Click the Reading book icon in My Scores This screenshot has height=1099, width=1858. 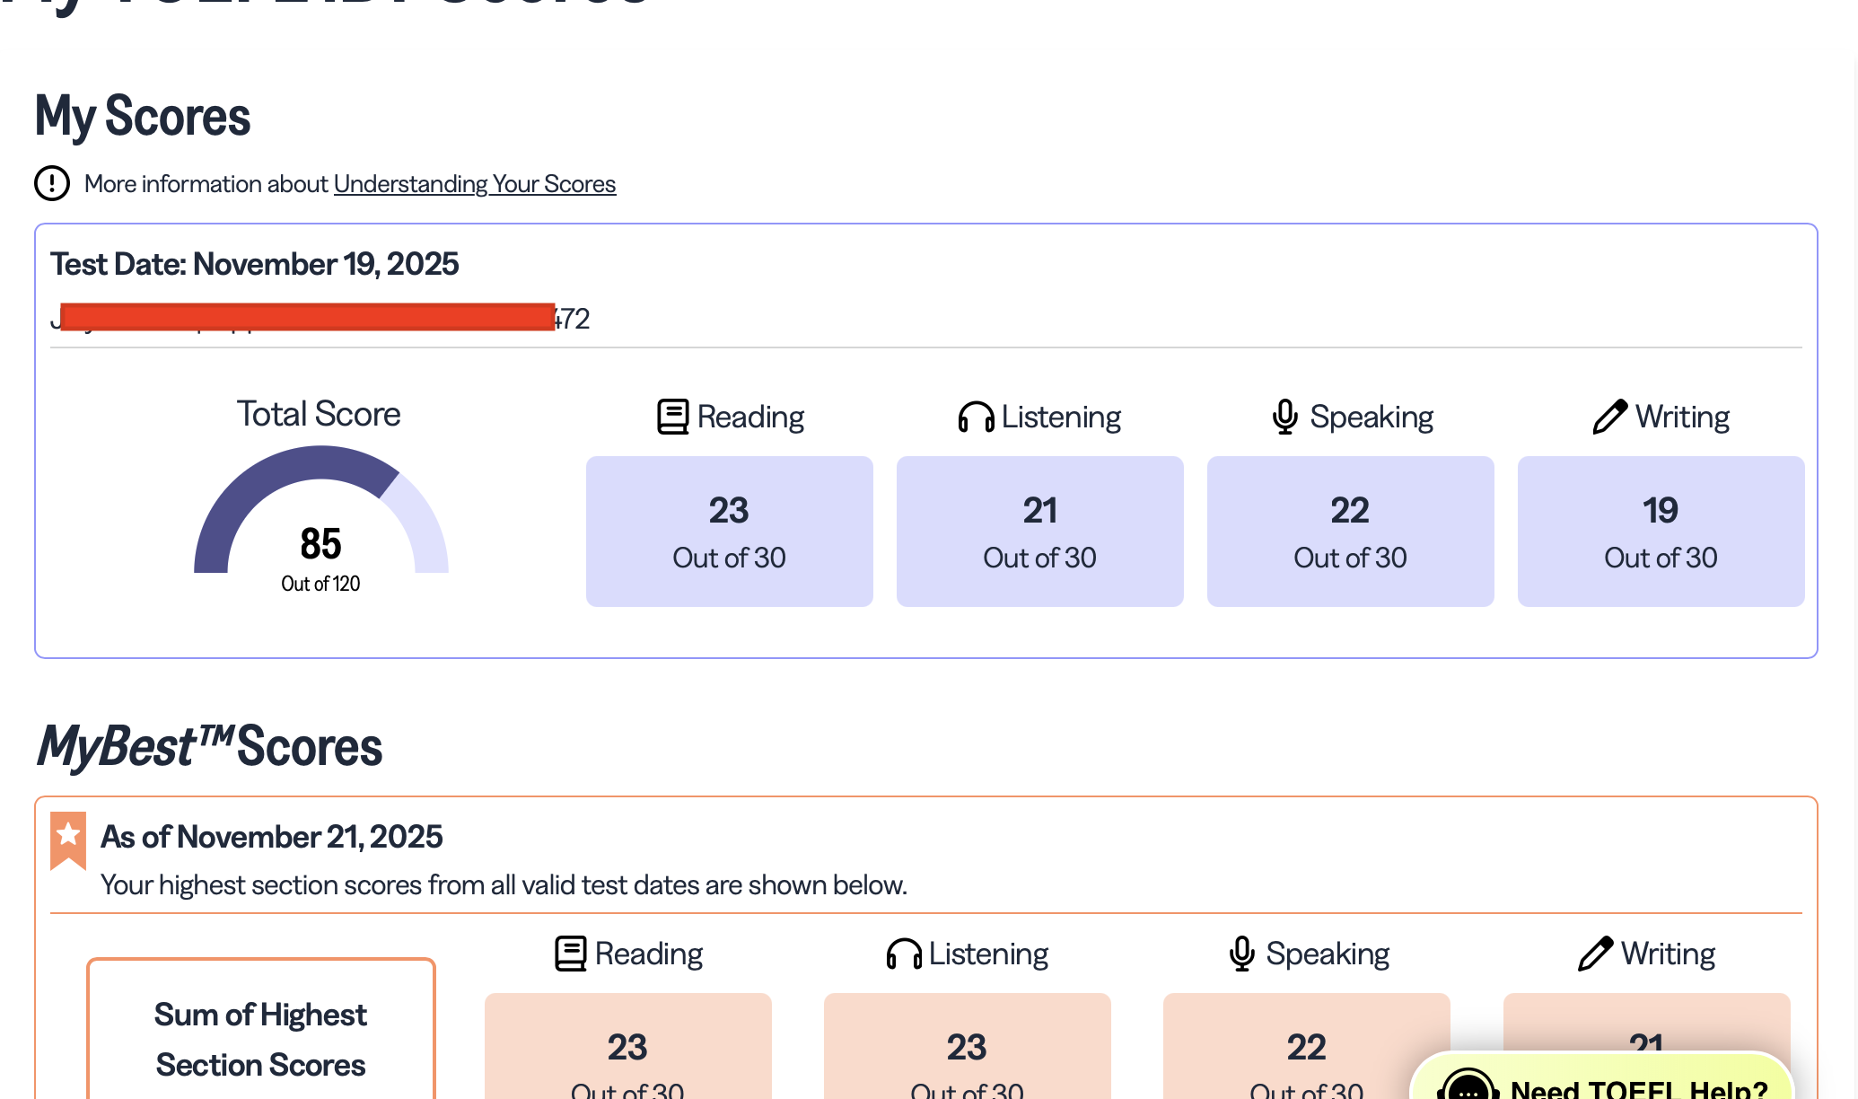[x=672, y=417]
